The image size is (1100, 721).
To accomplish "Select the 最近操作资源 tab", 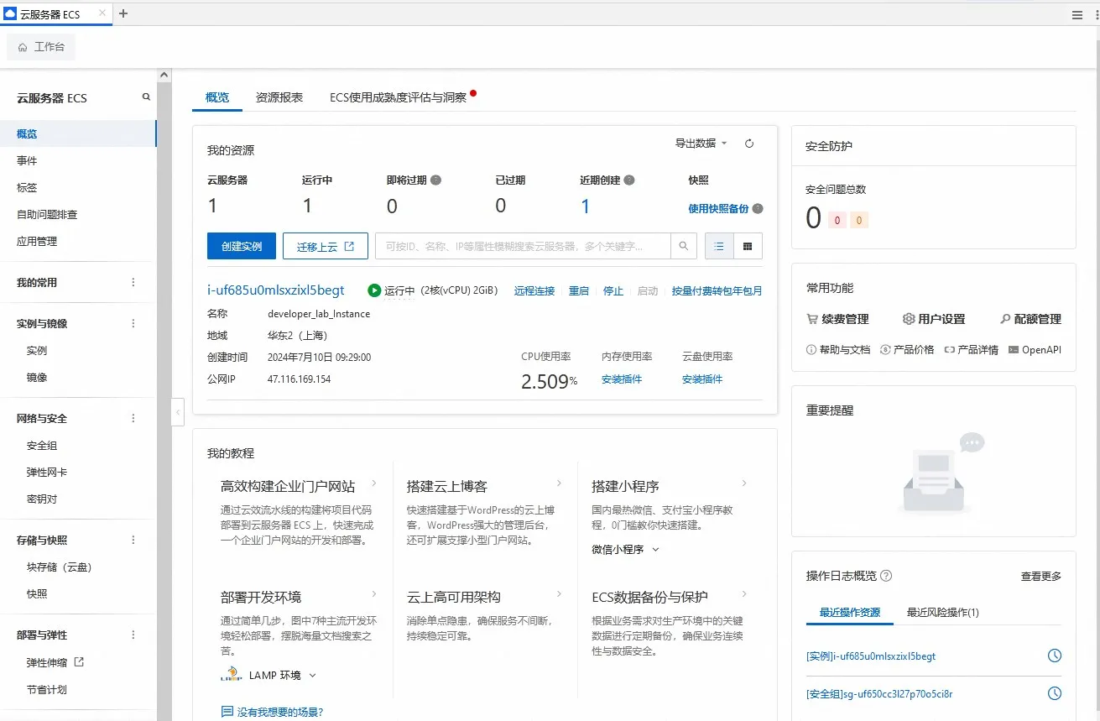I will coord(850,612).
